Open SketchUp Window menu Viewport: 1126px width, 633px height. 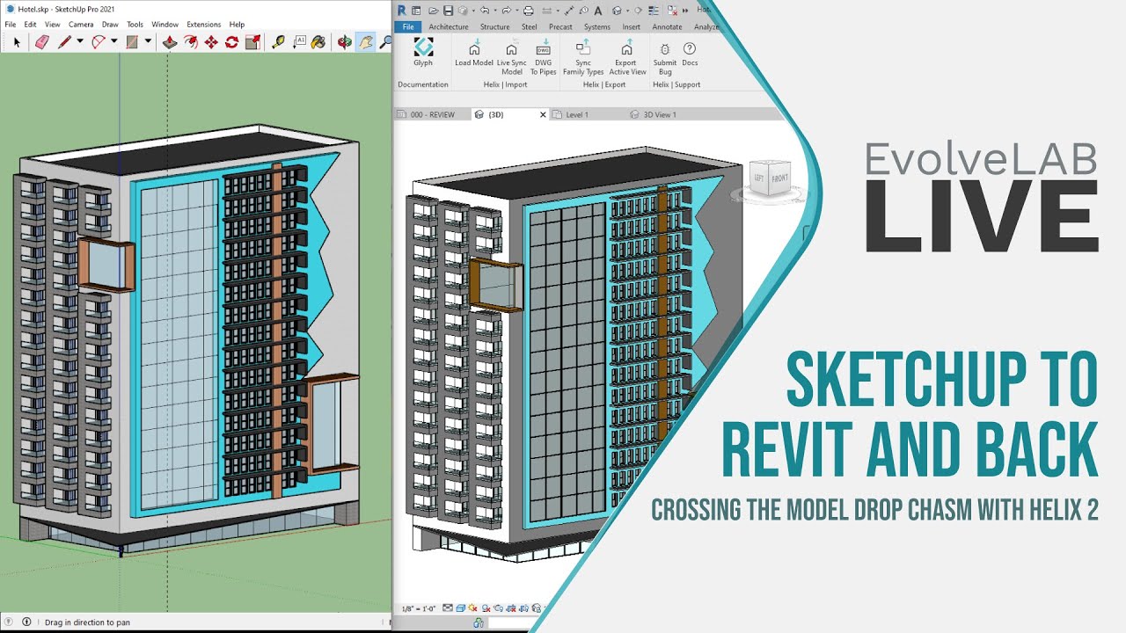tap(165, 25)
